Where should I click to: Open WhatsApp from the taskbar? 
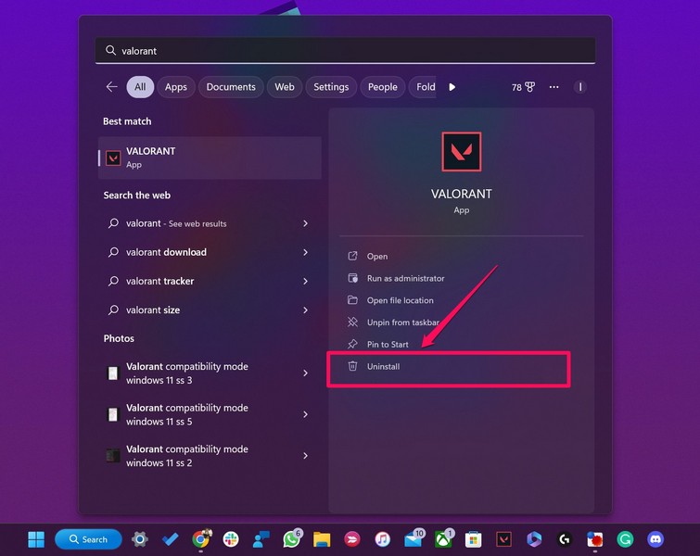pos(292,539)
